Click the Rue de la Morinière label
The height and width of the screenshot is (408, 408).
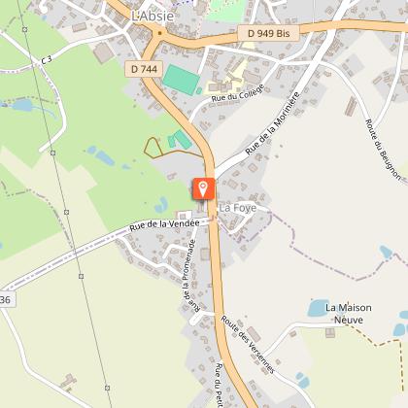pos(273,123)
